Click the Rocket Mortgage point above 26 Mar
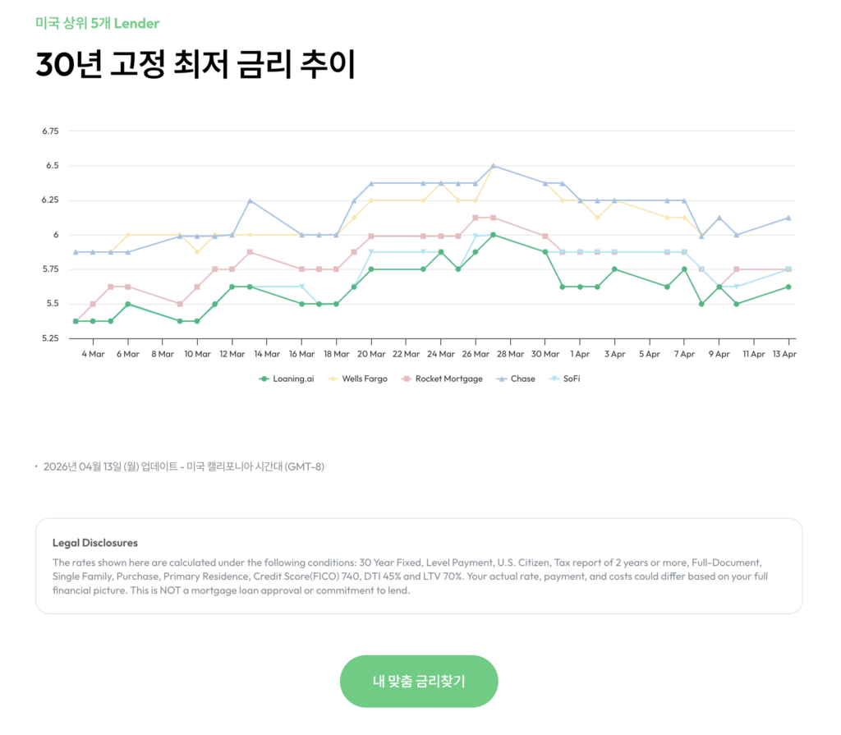 tap(476, 216)
